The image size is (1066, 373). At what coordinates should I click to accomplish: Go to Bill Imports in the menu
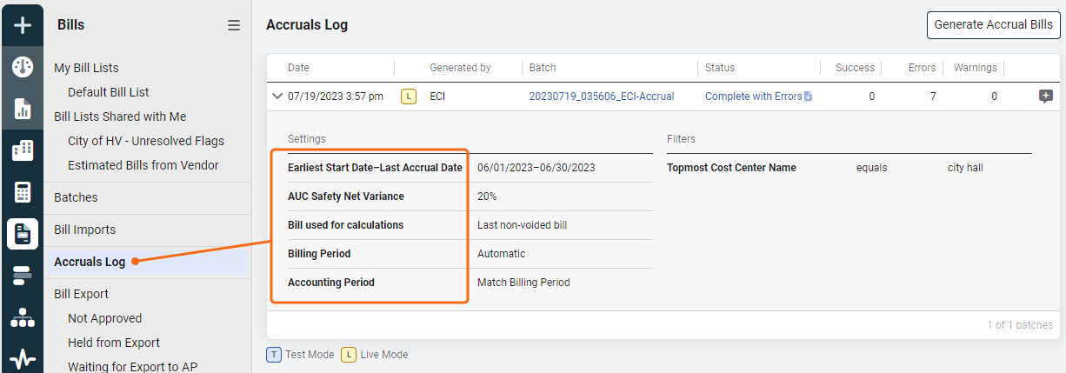(84, 230)
